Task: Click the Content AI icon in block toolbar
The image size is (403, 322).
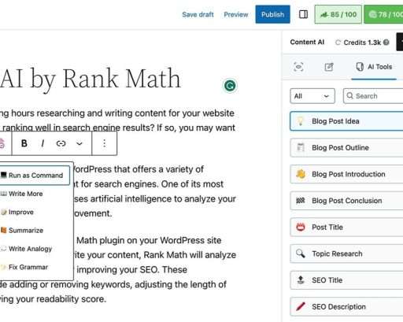Action: (x=2, y=143)
